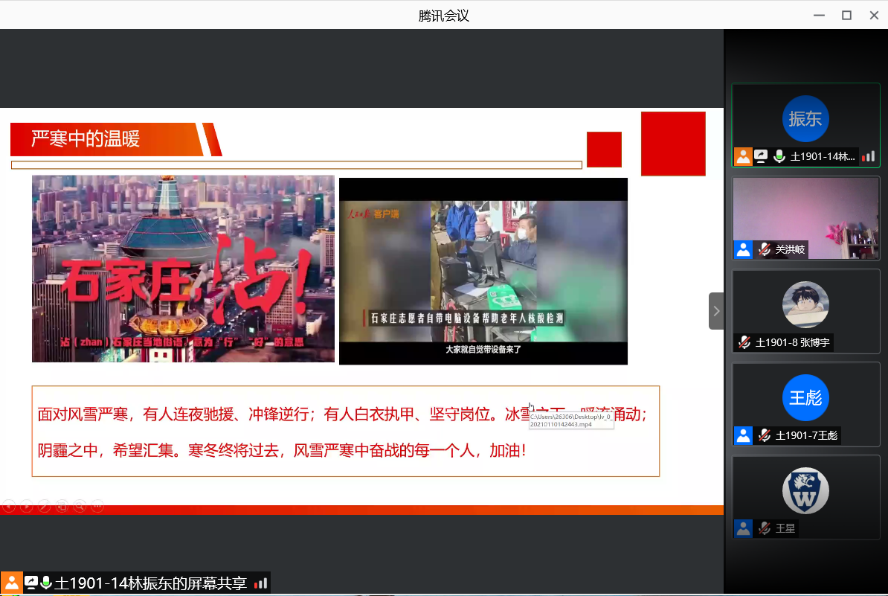This screenshot has width=888, height=596.
Task: Click the large red square on the slide
Action: (x=673, y=144)
